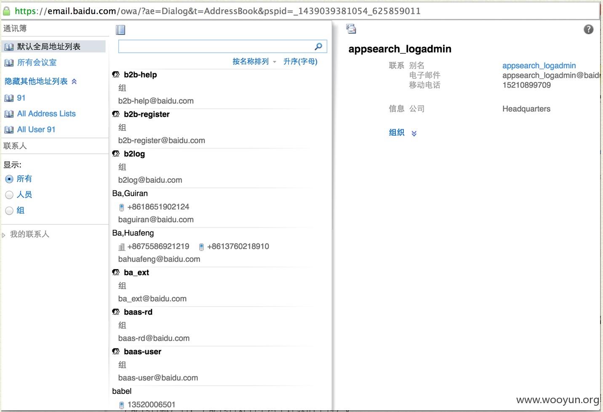The height and width of the screenshot is (412, 603).
Task: Click the address book icon above search box
Action: [x=120, y=30]
